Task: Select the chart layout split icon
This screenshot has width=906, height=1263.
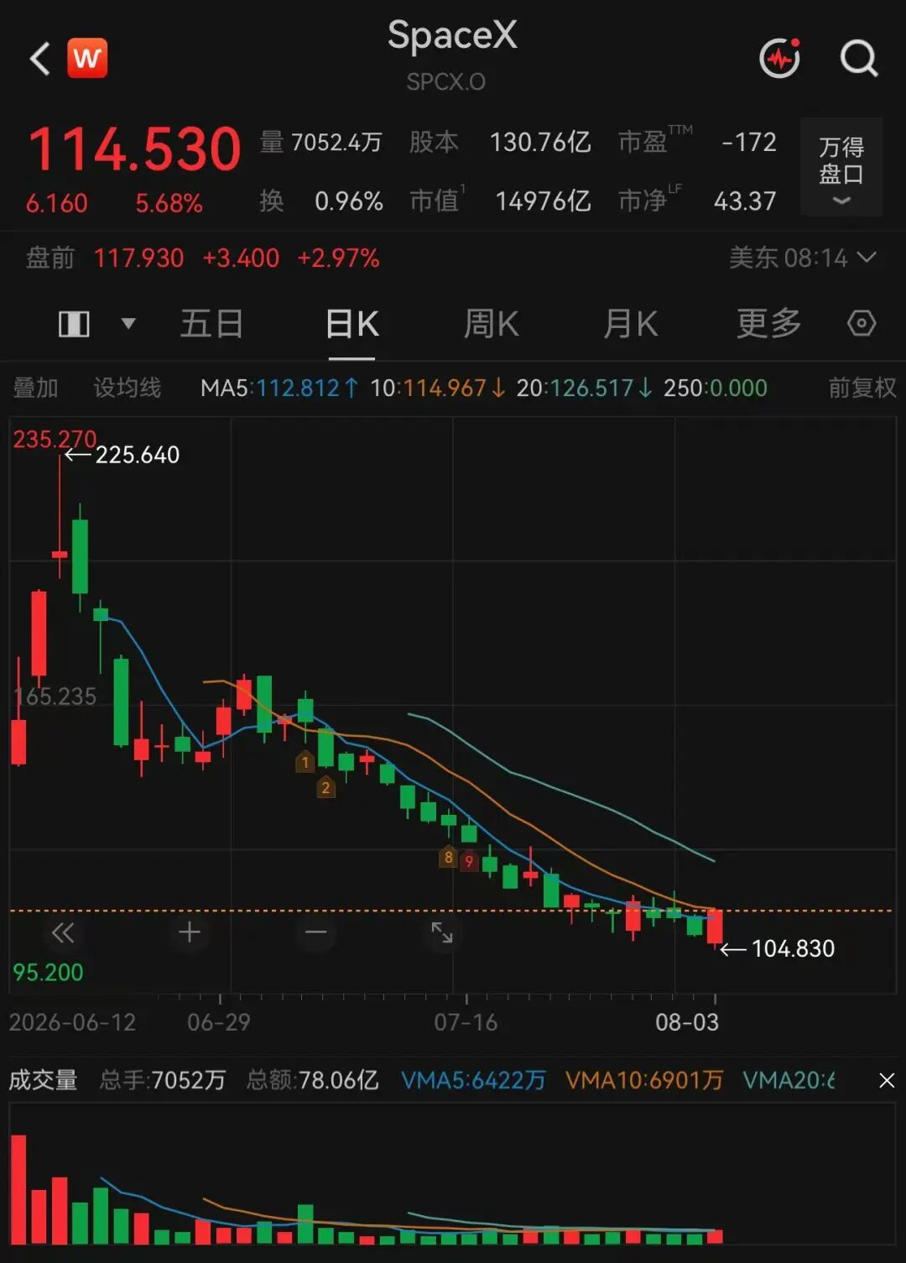Action: pos(74,324)
